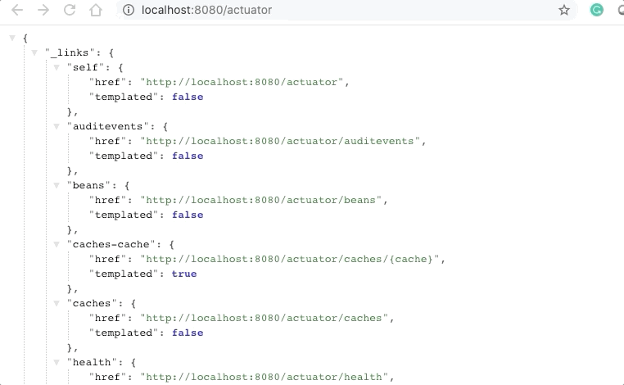
Task: Collapse the "beans" node
Action: click(57, 186)
